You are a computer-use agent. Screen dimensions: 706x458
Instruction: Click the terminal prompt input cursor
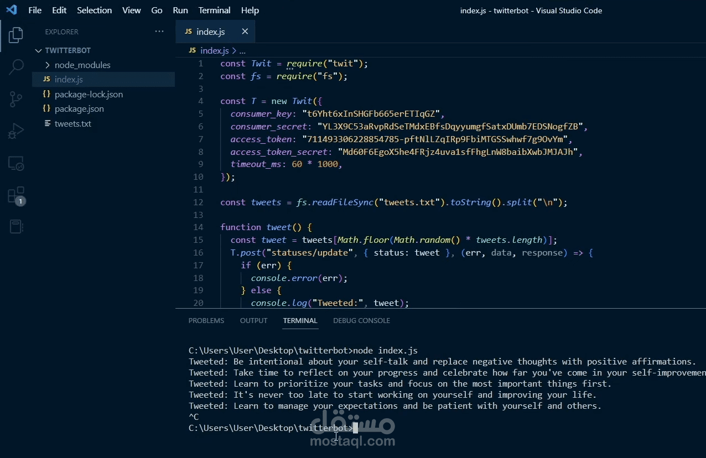[355, 428]
